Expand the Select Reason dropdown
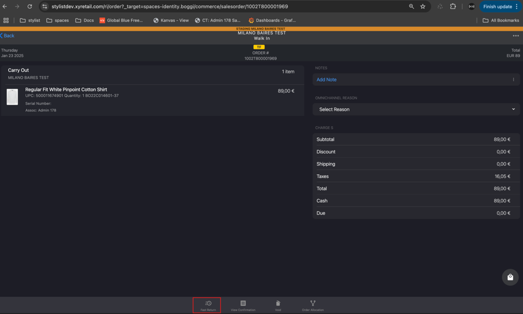Screen dimensions: 523x314 pyautogui.click(x=416, y=109)
